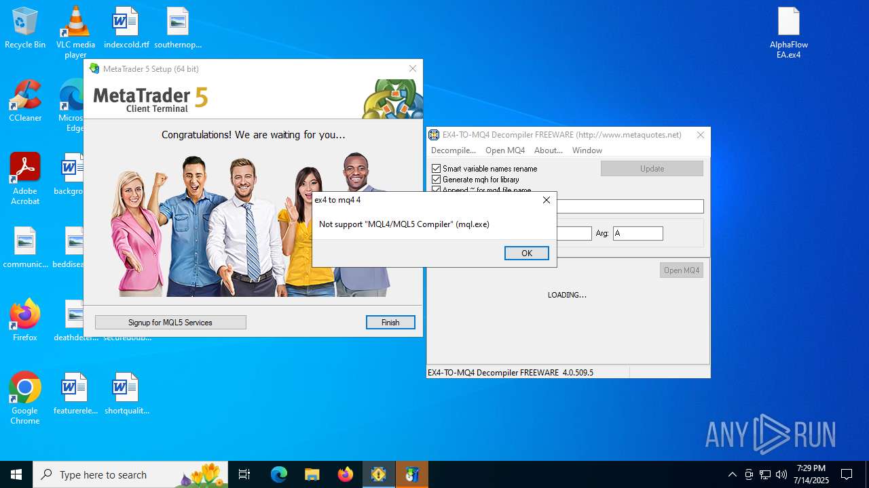
Task: Open the notification center icon
Action: [x=847, y=474]
